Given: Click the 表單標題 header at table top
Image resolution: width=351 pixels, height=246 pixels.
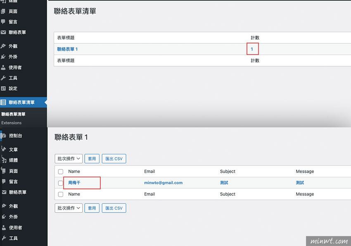Looking at the screenshot, I should (x=66, y=38).
